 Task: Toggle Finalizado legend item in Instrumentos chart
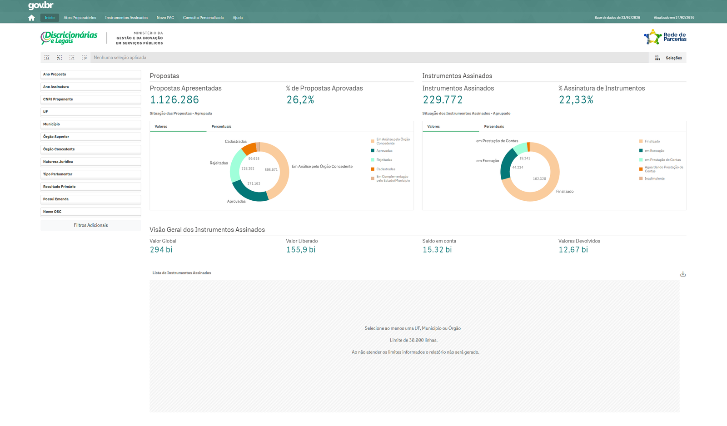pos(652,141)
